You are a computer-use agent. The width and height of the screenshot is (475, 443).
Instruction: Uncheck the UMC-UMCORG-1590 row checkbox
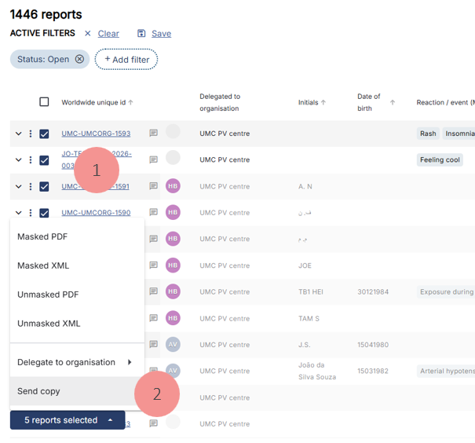point(44,213)
